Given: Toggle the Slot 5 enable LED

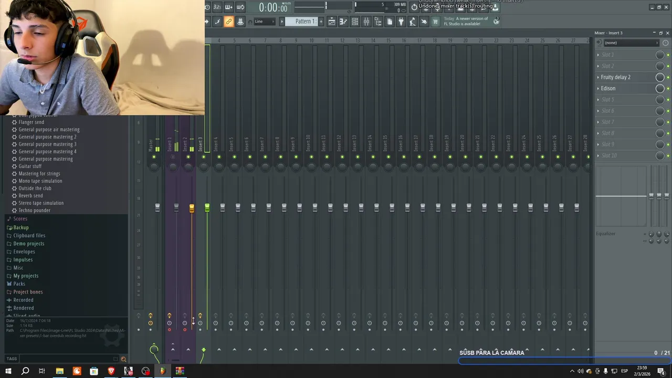Looking at the screenshot, I should coord(668,100).
